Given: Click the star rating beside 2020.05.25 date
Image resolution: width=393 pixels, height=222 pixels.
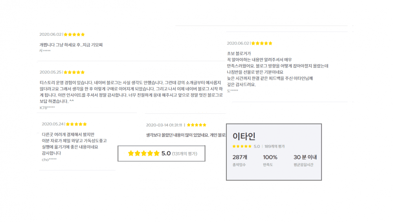Looking at the screenshot, I should coord(74,72).
